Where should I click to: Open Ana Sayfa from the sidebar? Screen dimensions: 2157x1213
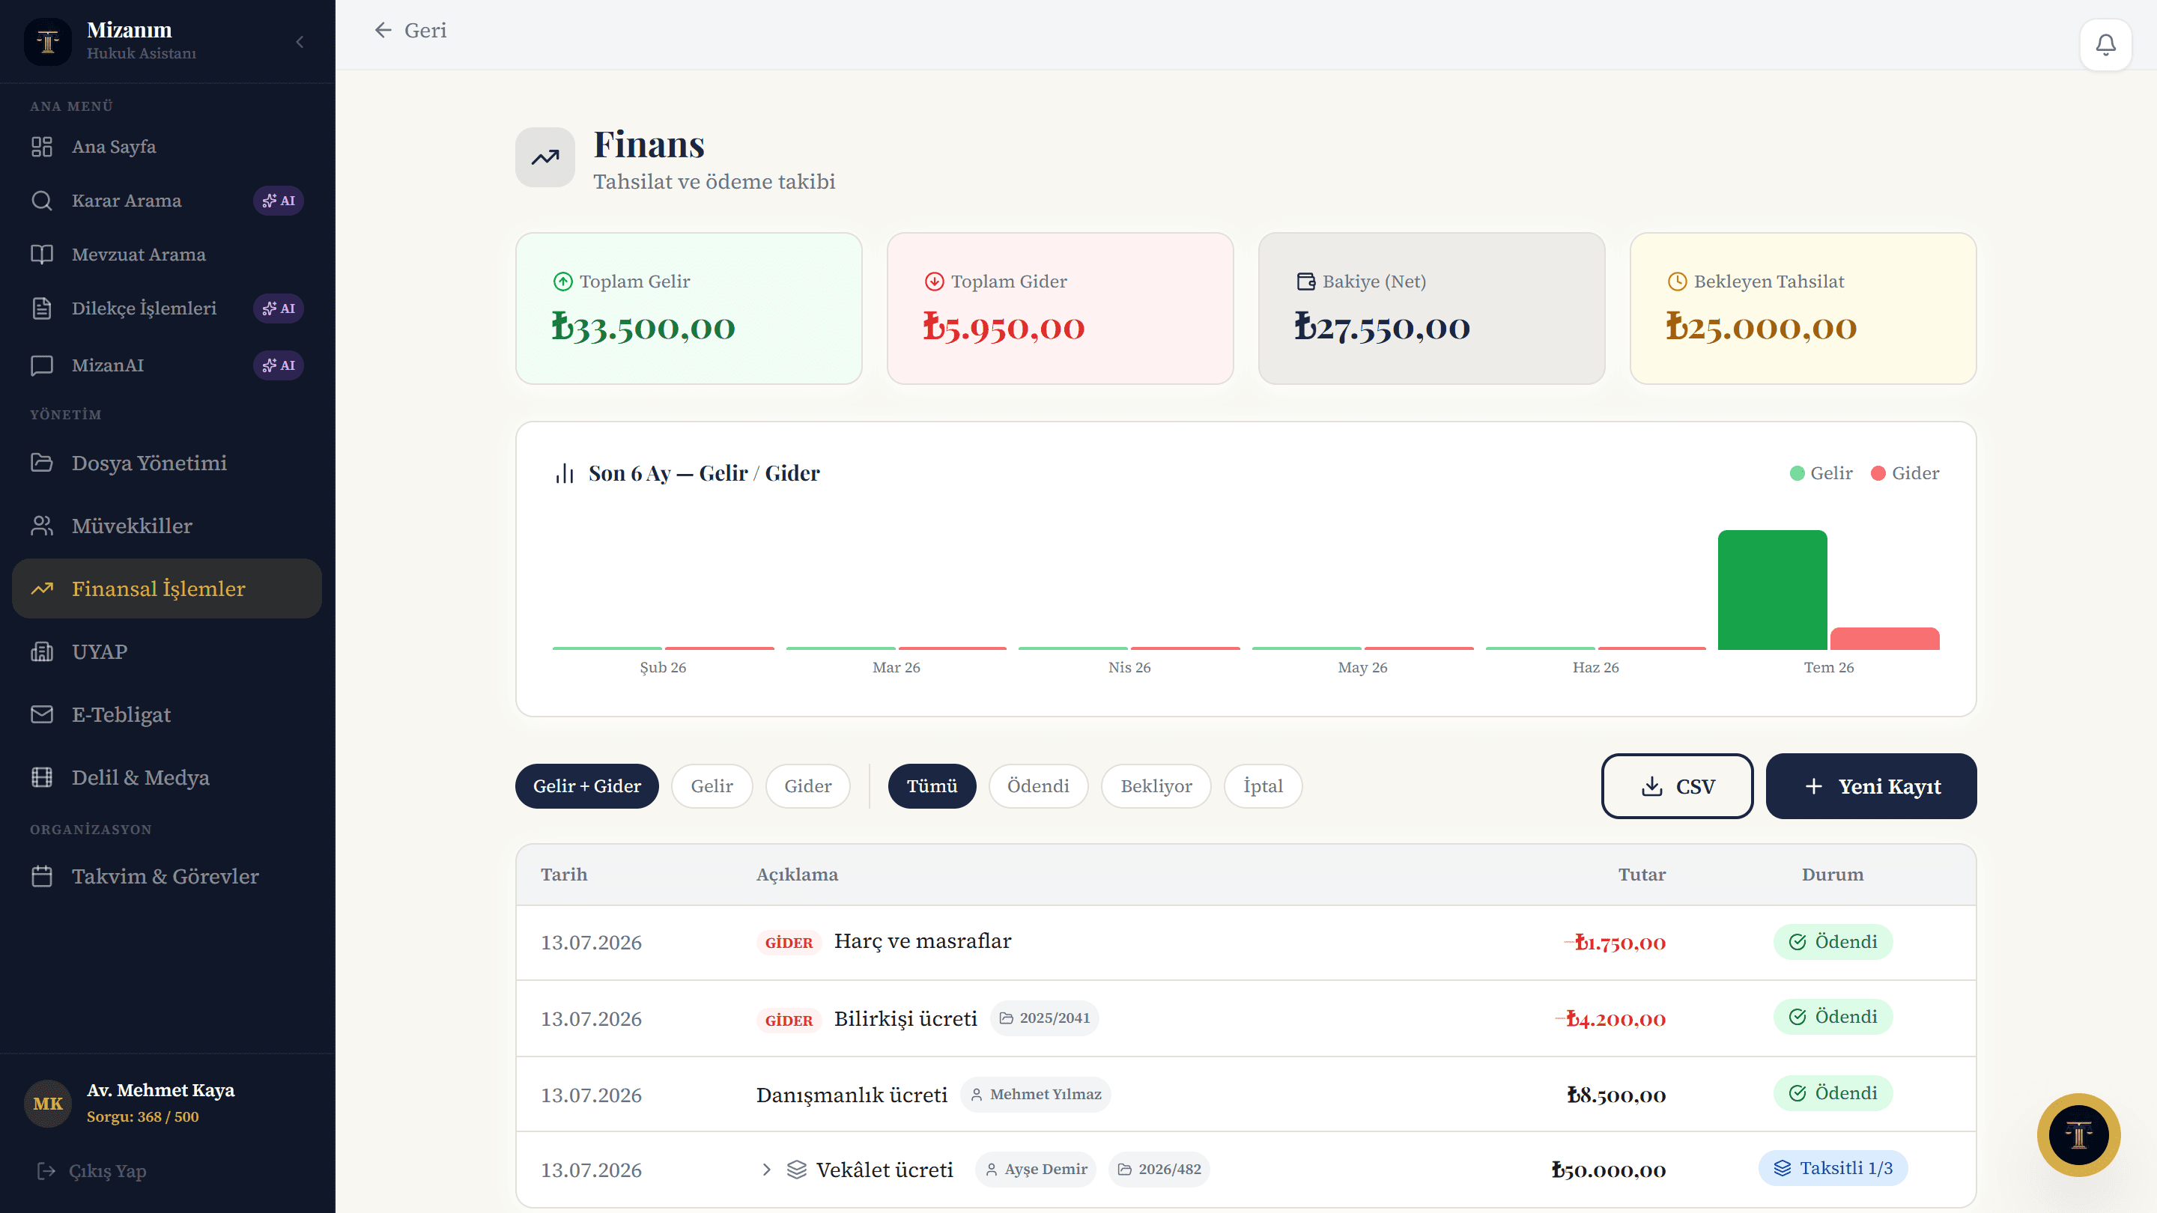coord(168,147)
